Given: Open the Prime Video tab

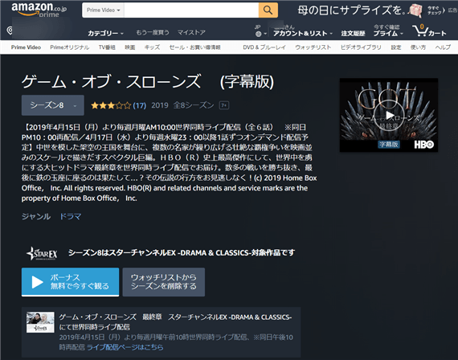Looking at the screenshot, I should 26,47.
